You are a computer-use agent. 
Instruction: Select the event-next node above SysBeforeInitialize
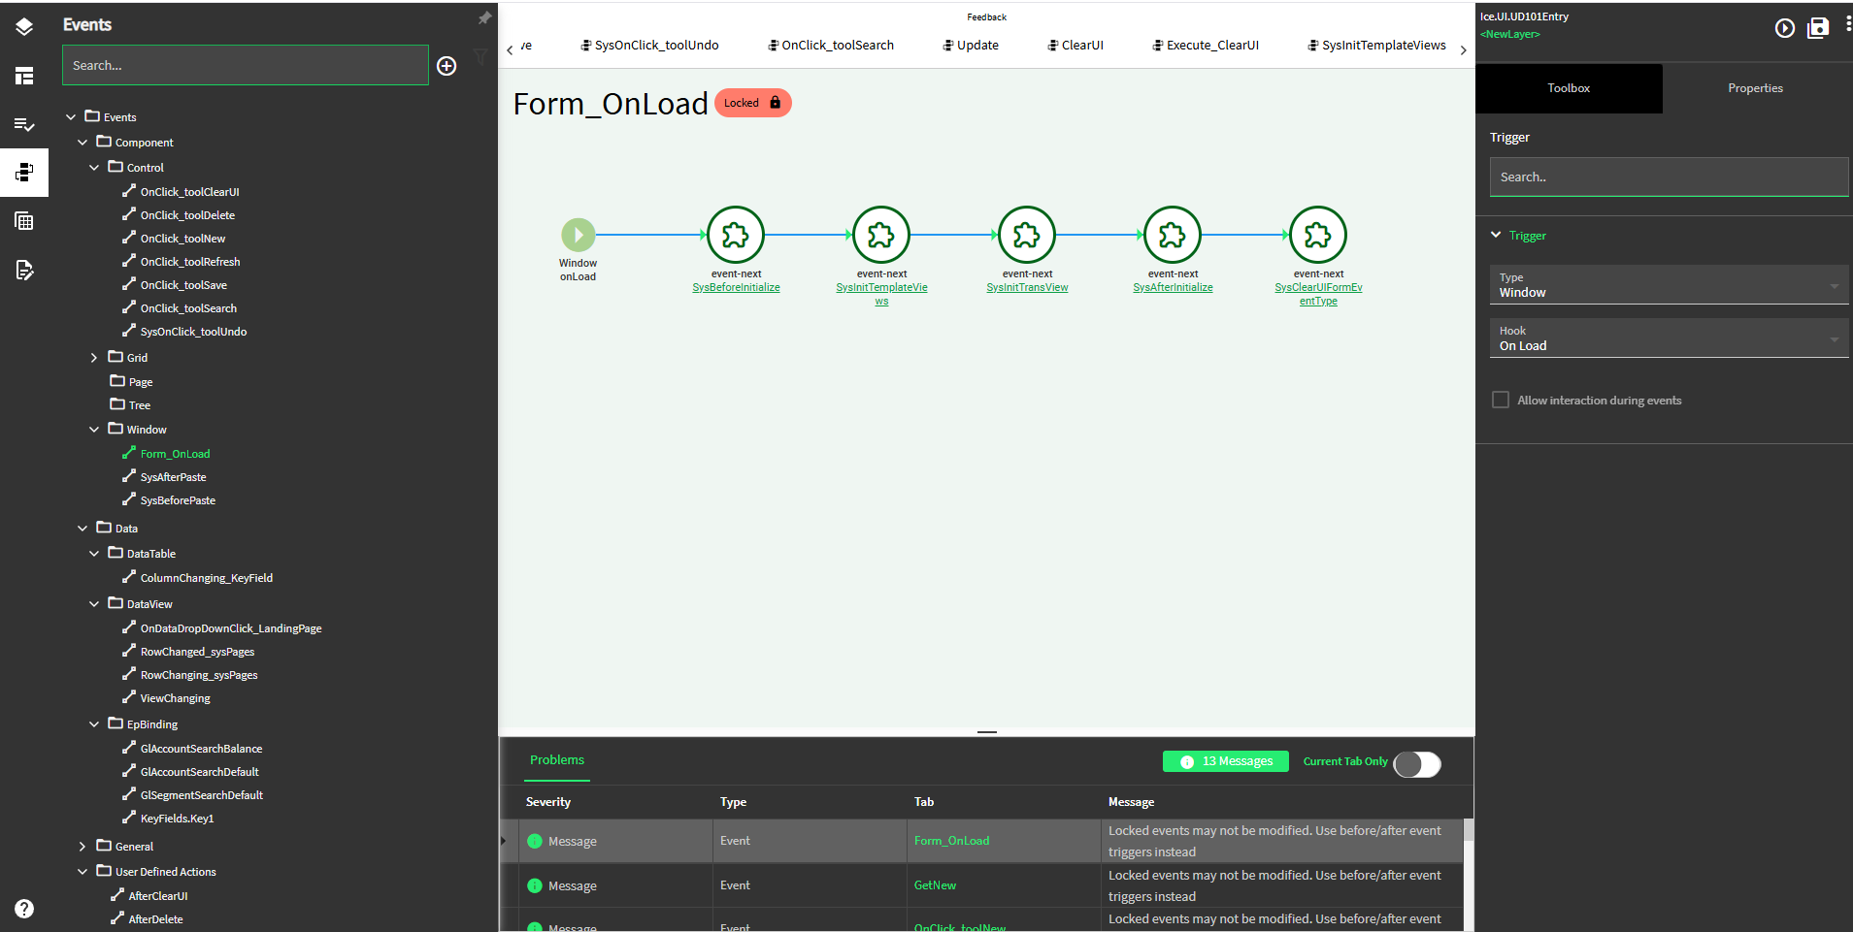point(736,235)
